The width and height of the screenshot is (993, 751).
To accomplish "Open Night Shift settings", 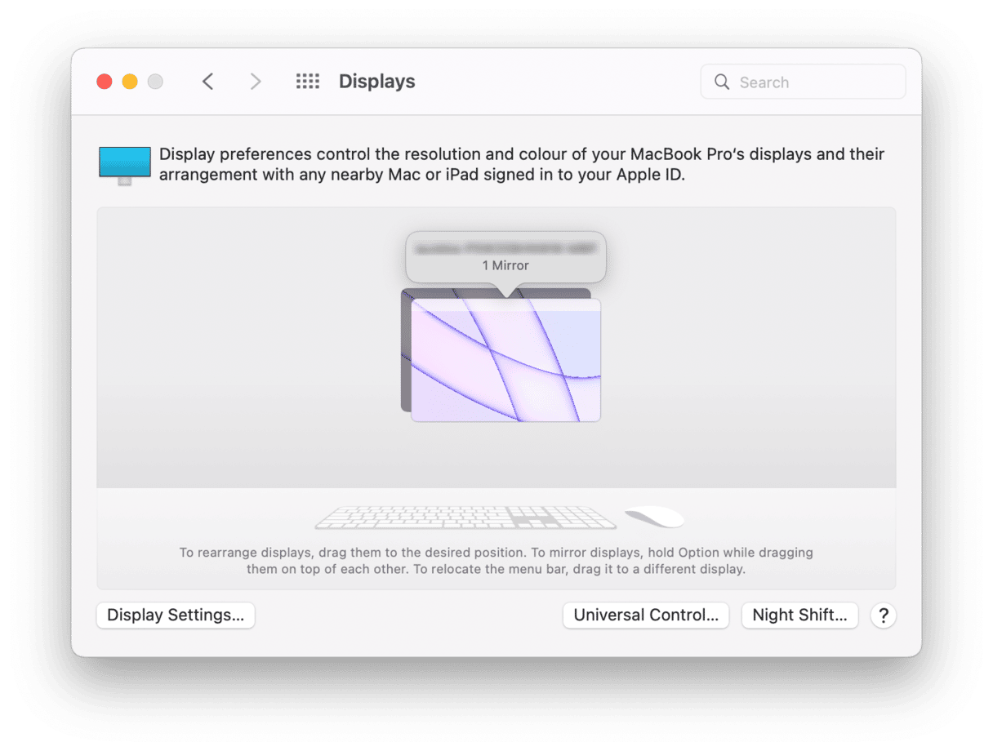I will (799, 615).
